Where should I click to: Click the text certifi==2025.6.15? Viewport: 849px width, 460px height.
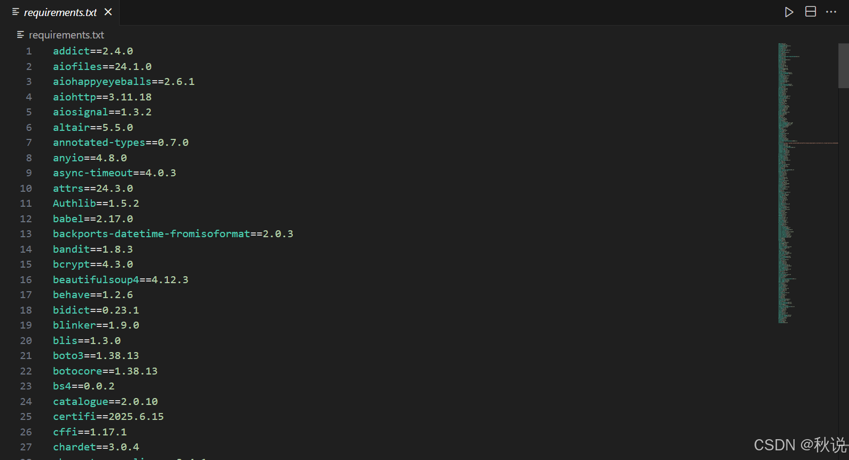coord(108,417)
